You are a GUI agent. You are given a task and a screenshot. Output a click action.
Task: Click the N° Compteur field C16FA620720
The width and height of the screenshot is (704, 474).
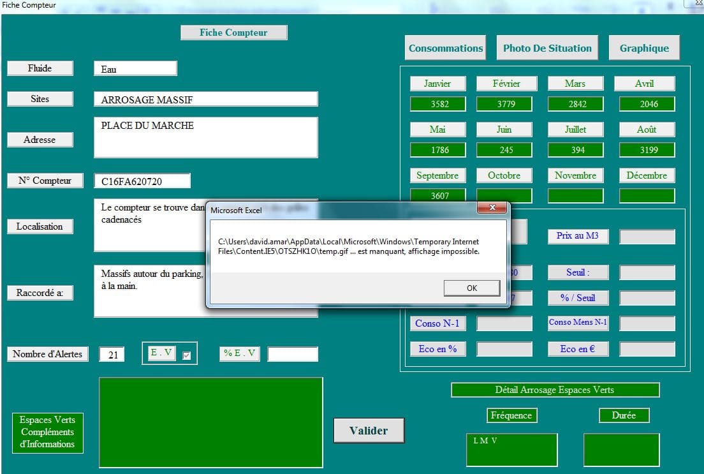coord(142,181)
